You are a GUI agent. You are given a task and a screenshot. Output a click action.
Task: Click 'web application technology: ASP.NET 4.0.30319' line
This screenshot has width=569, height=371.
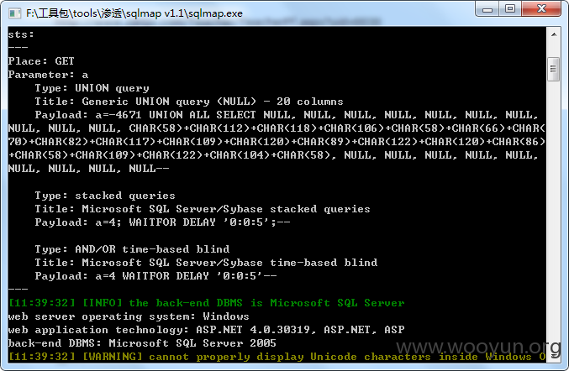[206, 330]
